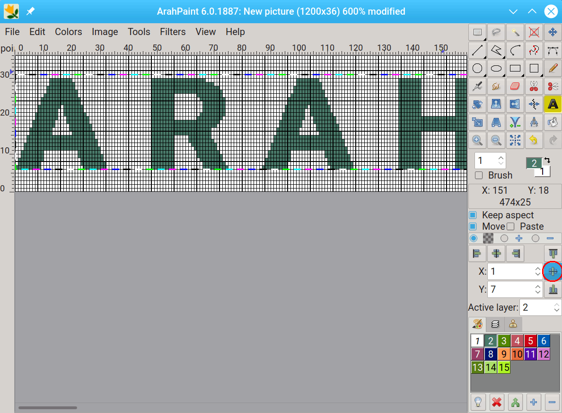Switch to the layers tab

point(495,324)
